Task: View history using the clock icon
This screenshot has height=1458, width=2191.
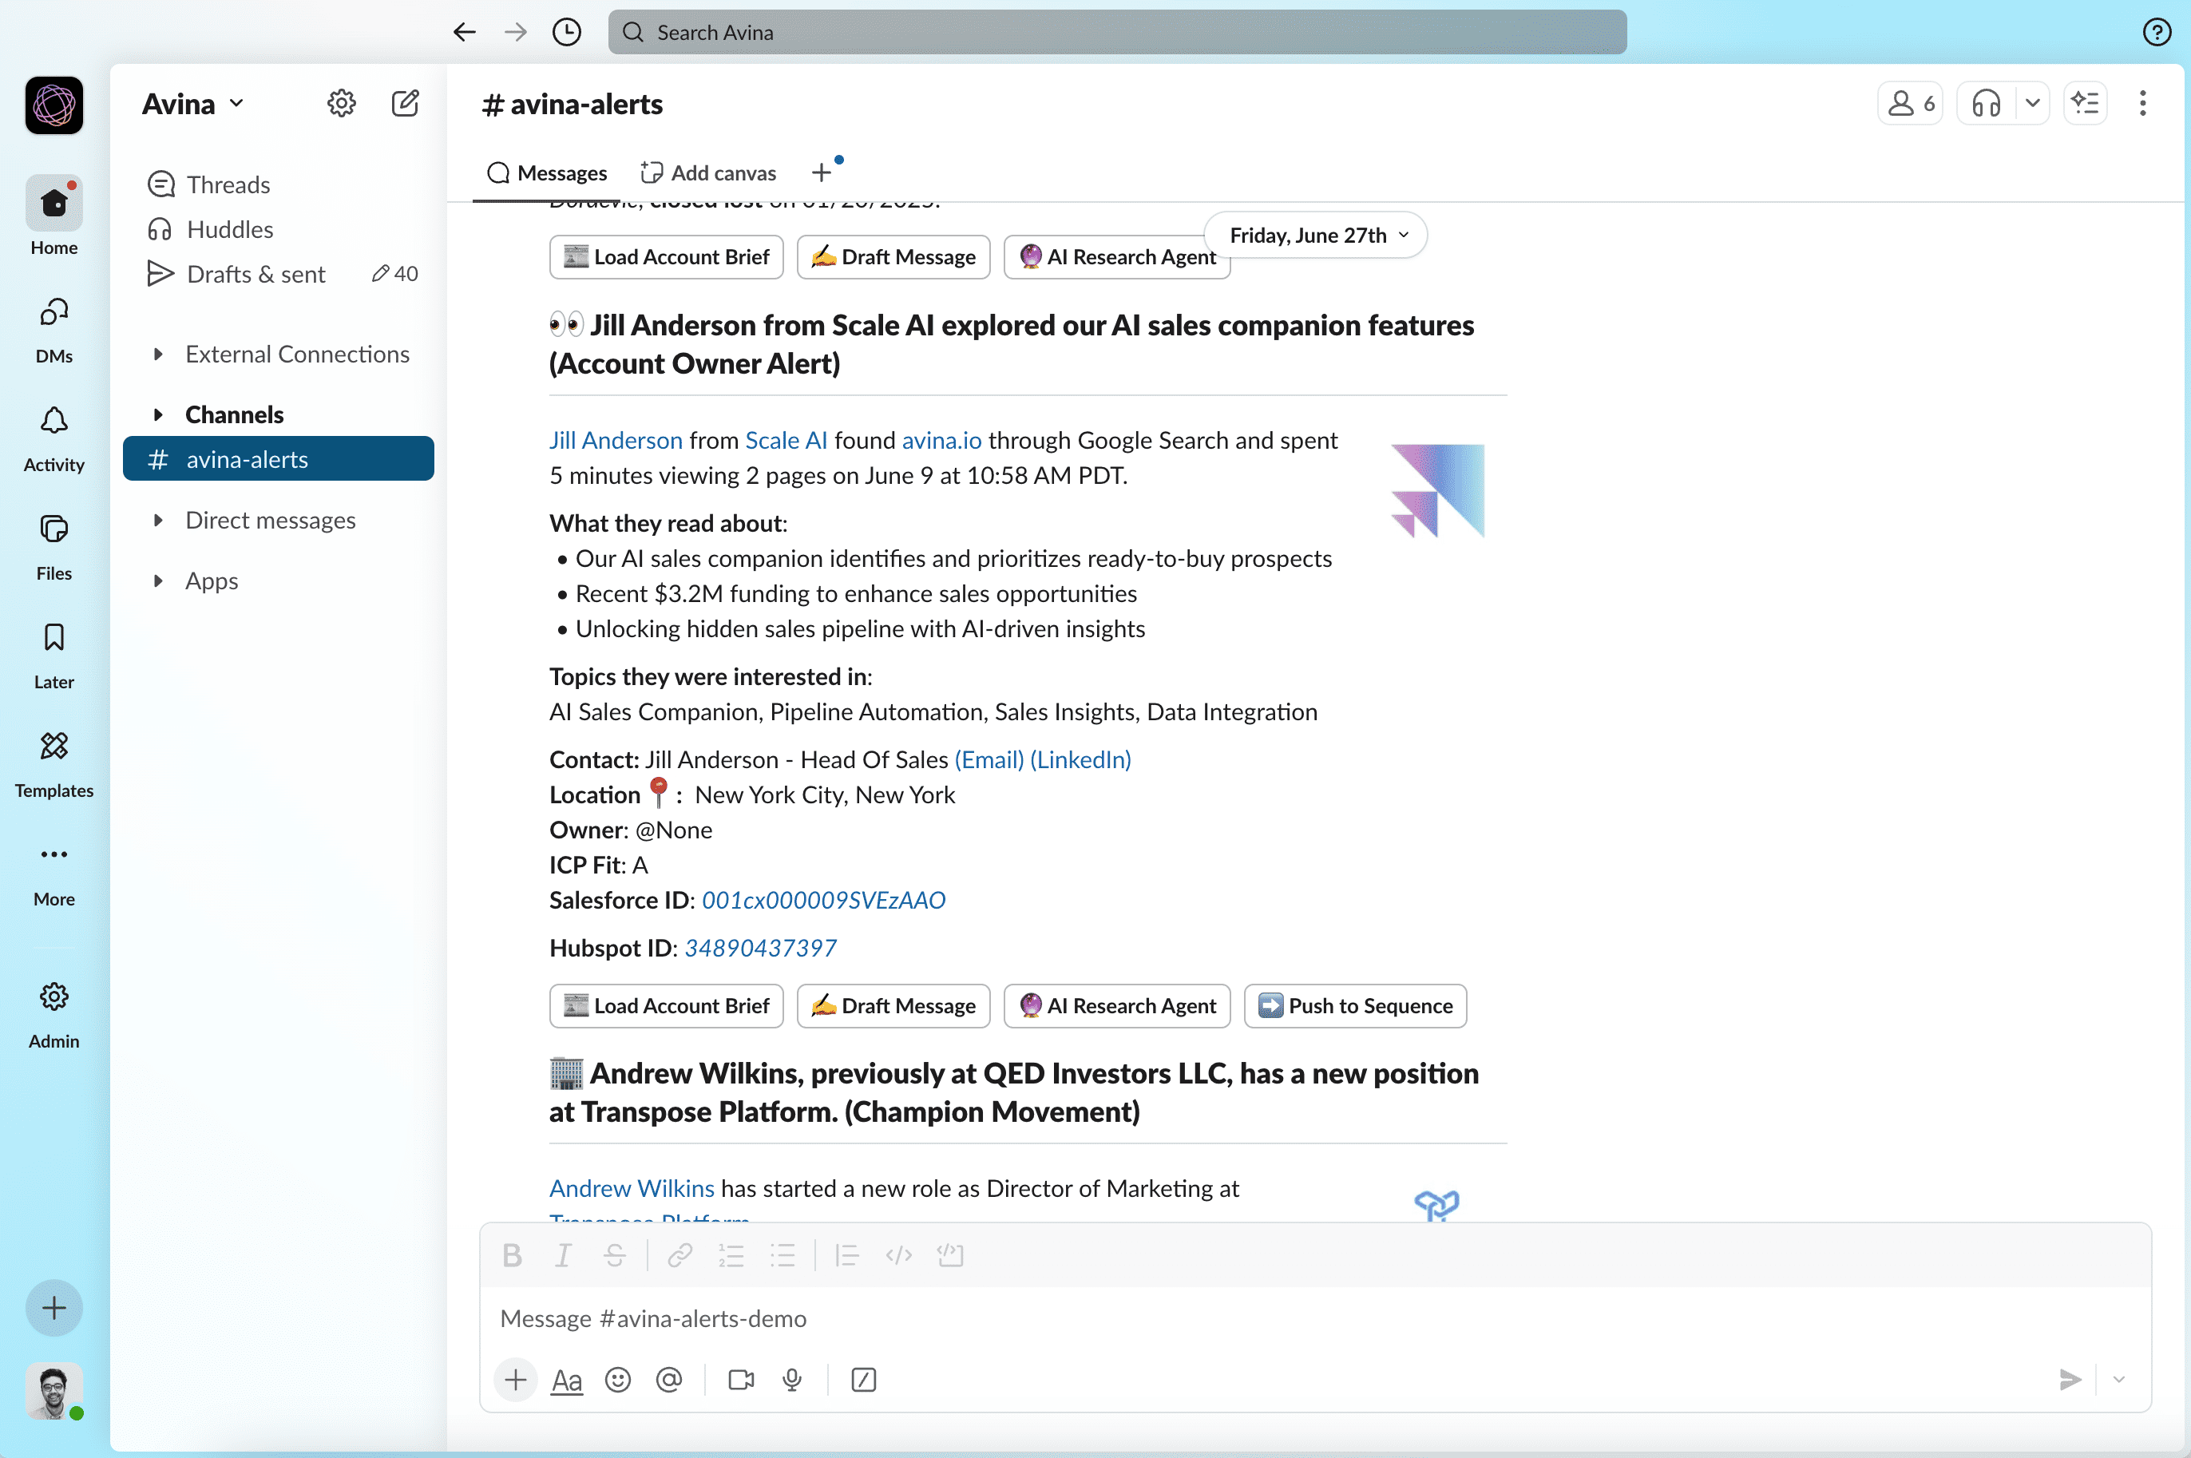Action: (566, 30)
